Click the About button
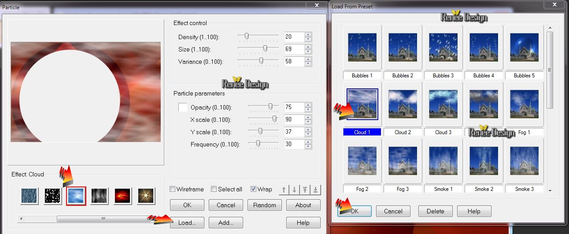This screenshot has height=234, width=569. point(303,205)
